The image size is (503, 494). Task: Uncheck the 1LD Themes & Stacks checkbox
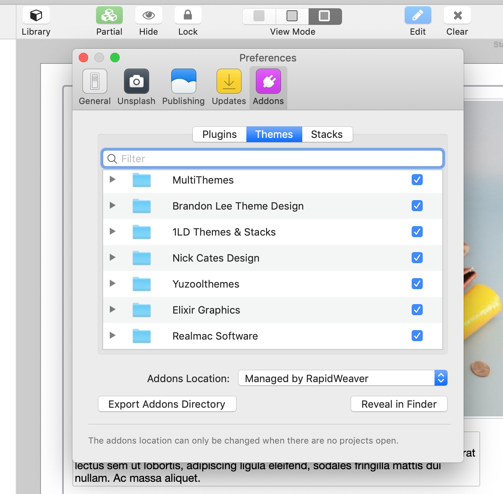click(x=417, y=232)
